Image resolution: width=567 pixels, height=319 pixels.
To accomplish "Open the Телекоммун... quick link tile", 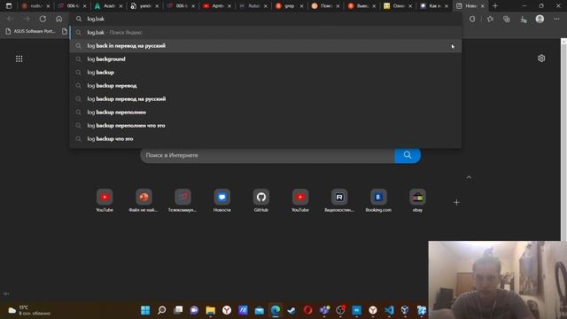I will [x=183, y=200].
